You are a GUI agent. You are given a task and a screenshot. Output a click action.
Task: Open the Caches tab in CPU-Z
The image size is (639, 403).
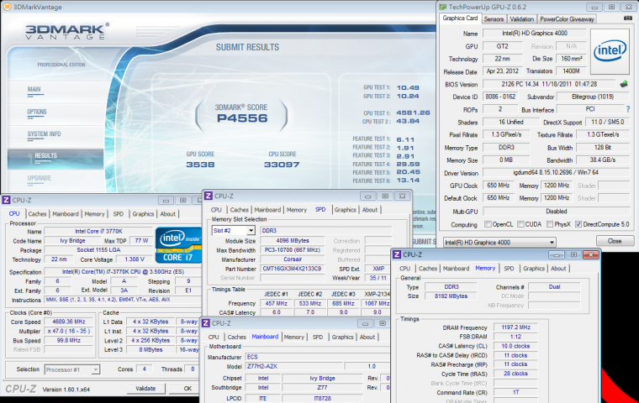tap(36, 214)
